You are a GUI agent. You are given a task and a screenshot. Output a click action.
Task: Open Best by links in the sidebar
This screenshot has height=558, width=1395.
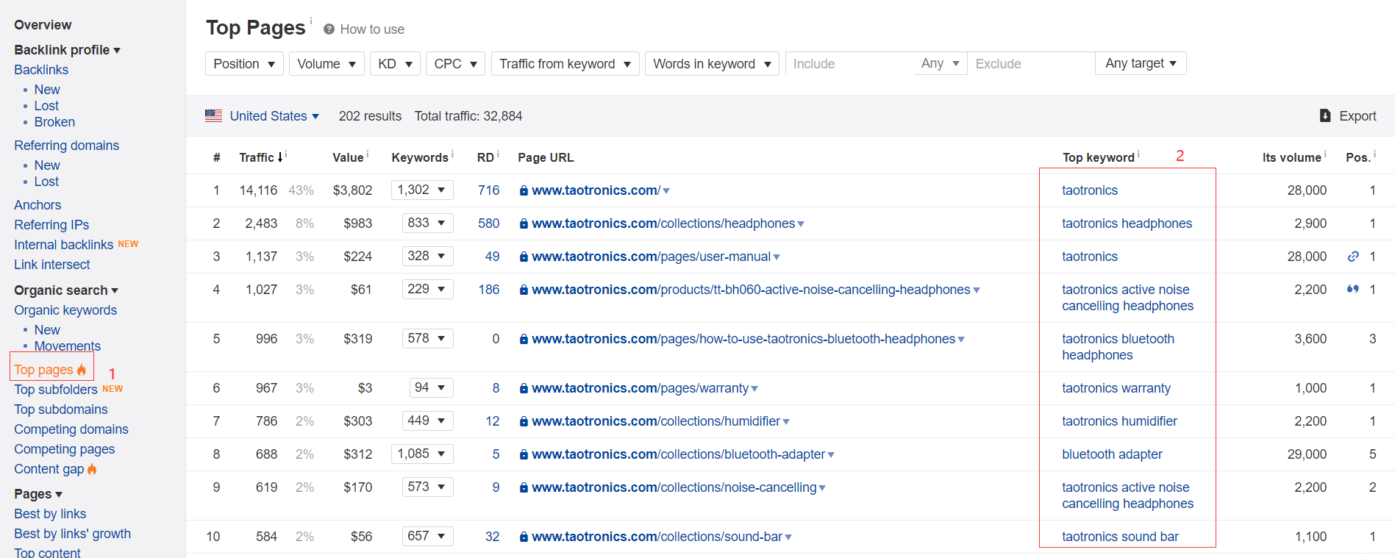[50, 514]
